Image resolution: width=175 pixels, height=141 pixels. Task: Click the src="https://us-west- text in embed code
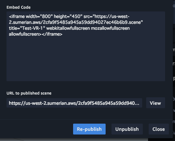tap(107, 16)
